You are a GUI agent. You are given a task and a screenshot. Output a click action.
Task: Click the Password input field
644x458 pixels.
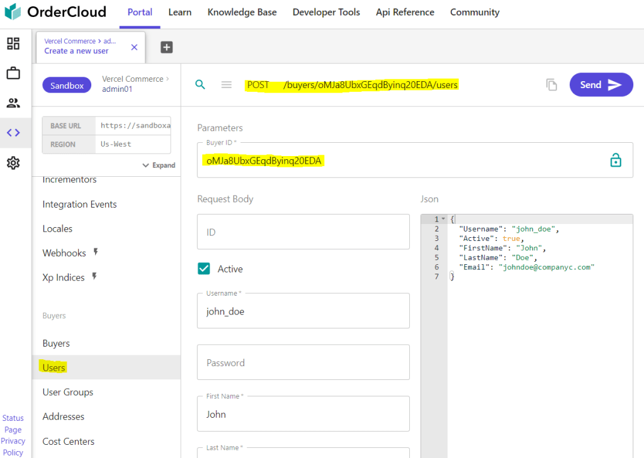pyautogui.click(x=303, y=362)
